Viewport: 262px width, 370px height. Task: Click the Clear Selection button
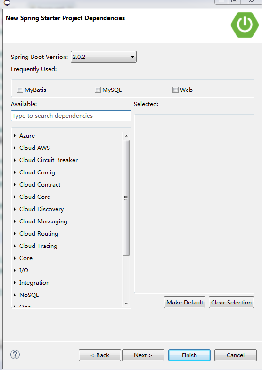tap(231, 303)
